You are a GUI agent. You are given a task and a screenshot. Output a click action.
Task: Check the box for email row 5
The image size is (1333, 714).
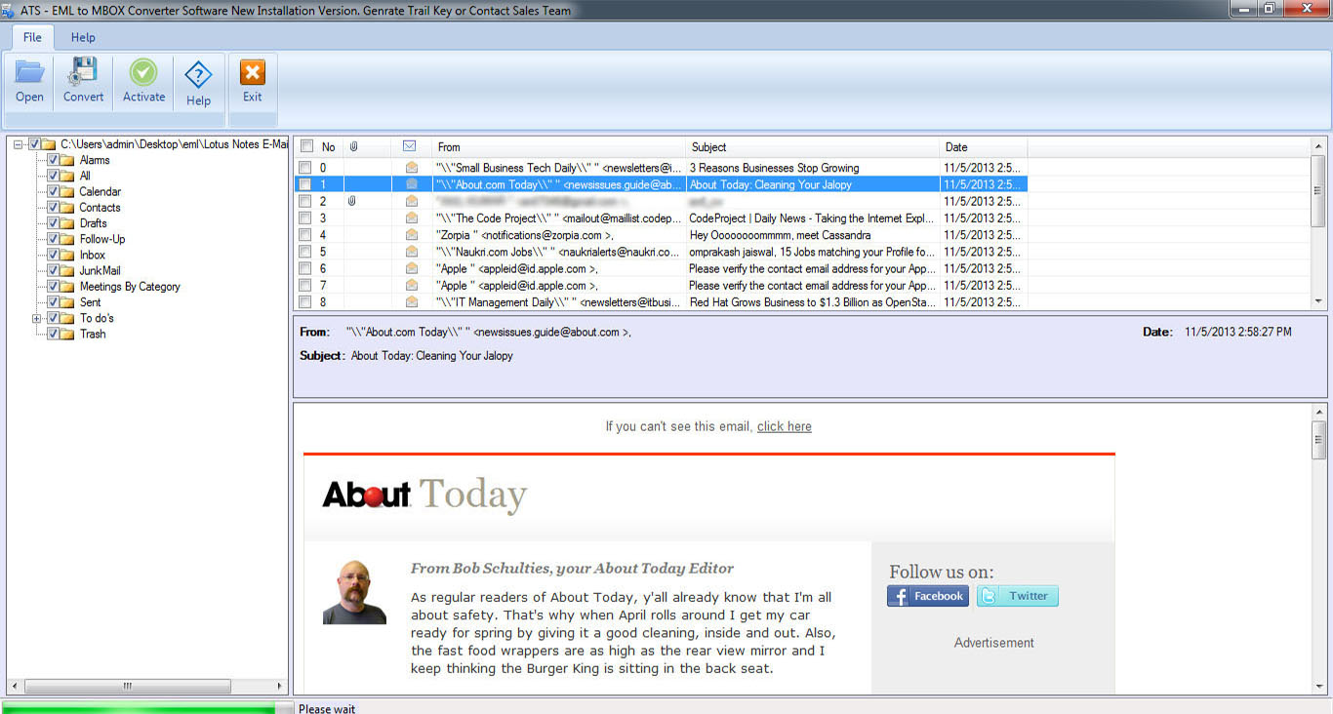(305, 252)
